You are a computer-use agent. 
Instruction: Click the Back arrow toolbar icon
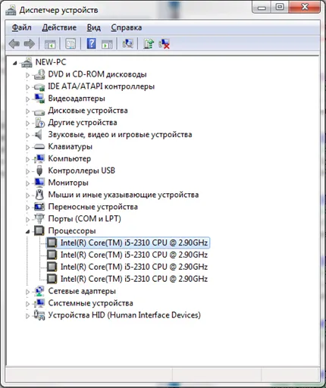(14, 44)
